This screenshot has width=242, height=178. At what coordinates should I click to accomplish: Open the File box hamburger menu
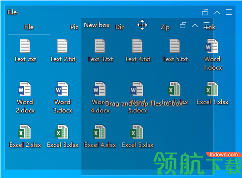pyautogui.click(x=229, y=12)
